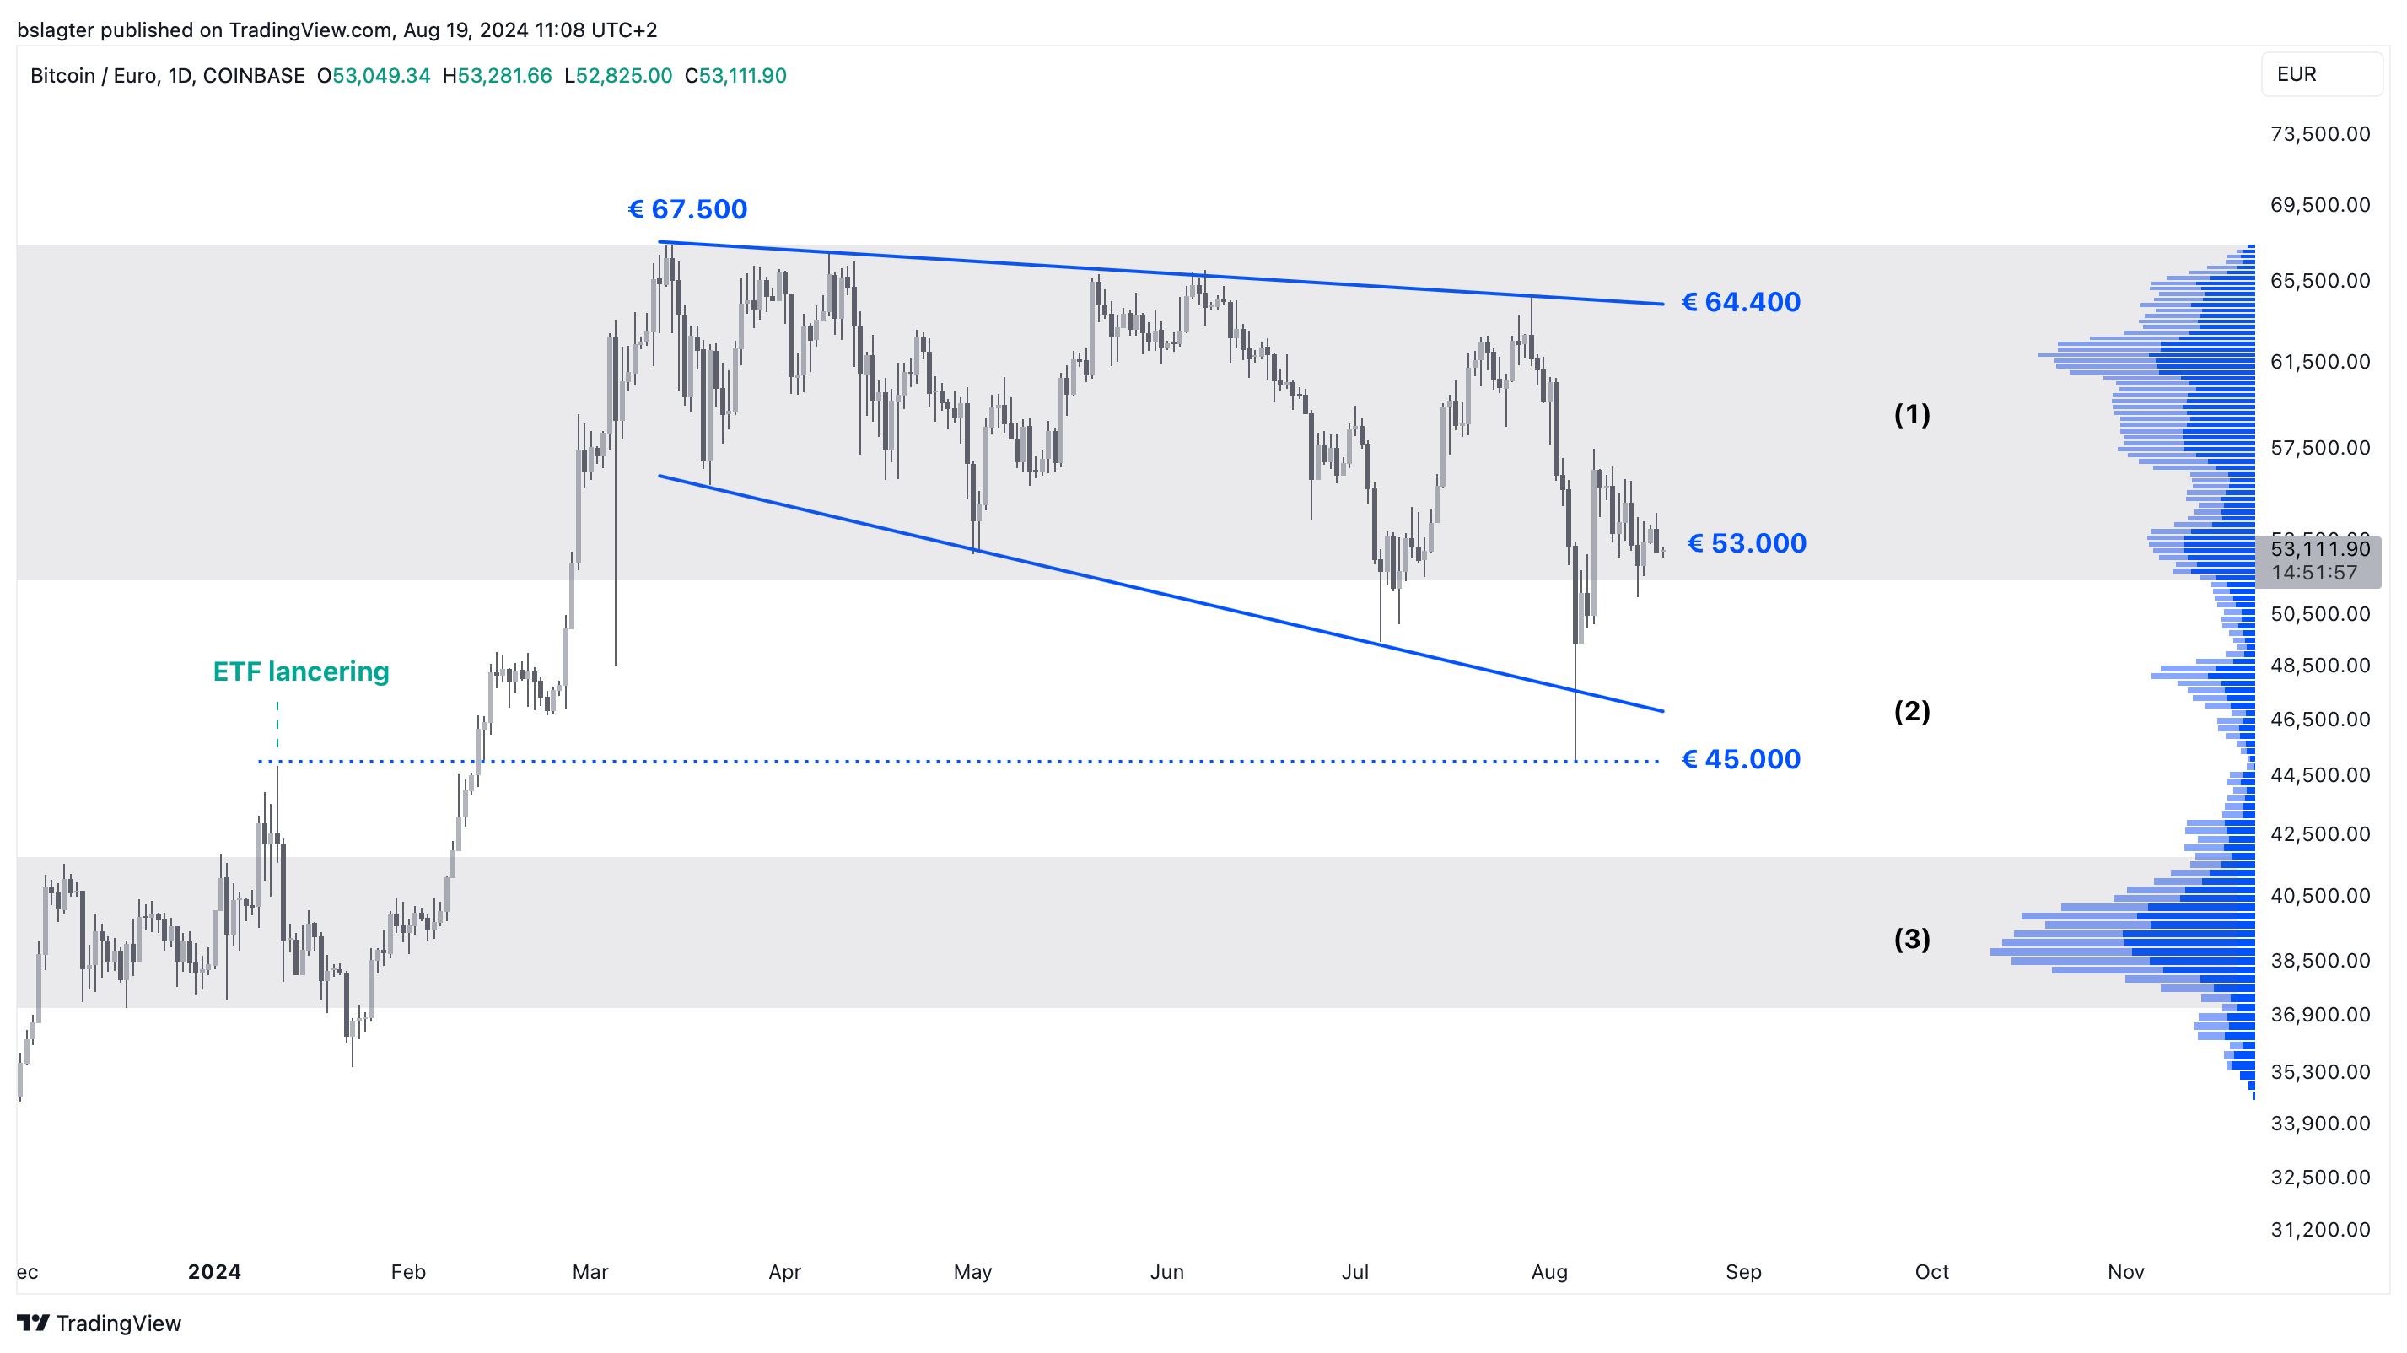Select the zone label (1)
This screenshot has width=2407, height=1353.
click(1911, 414)
